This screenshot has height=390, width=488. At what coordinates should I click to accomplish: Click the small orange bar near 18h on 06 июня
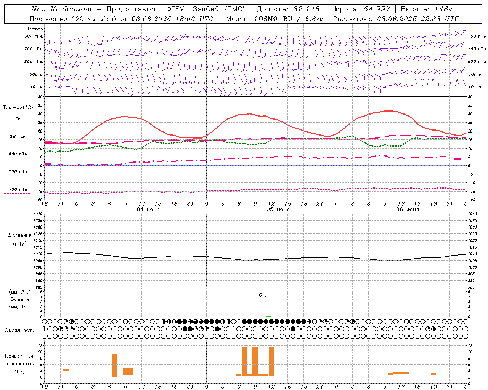tap(433, 374)
